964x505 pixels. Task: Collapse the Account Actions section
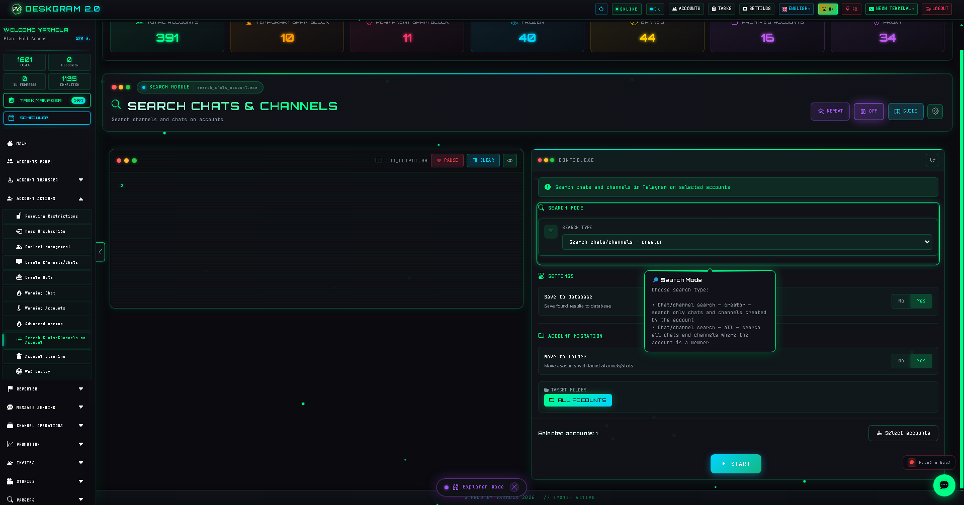pyautogui.click(x=48, y=198)
